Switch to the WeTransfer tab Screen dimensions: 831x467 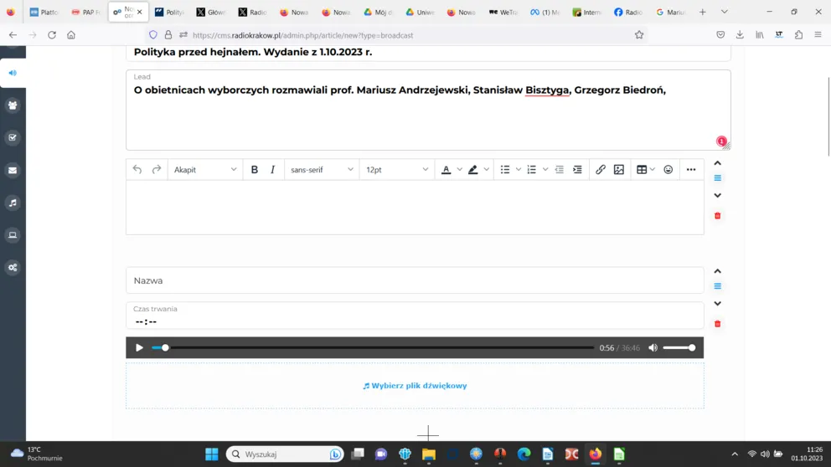(503, 12)
